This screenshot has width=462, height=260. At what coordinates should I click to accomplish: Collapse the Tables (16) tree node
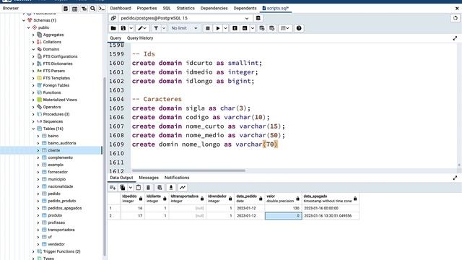(x=33, y=129)
